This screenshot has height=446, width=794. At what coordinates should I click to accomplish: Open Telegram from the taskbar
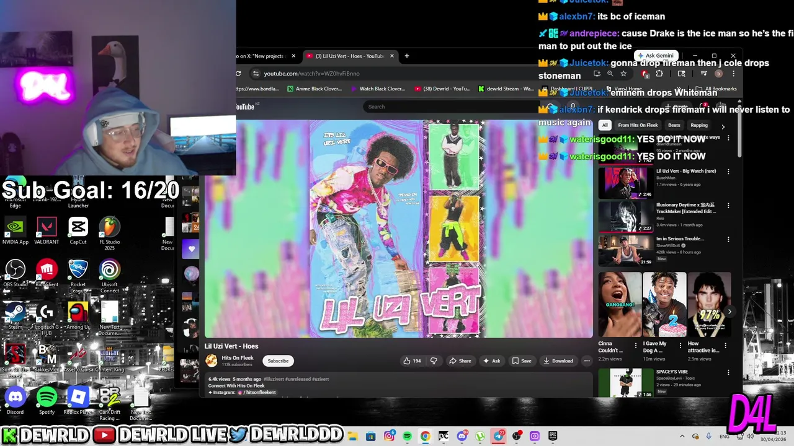click(x=499, y=436)
